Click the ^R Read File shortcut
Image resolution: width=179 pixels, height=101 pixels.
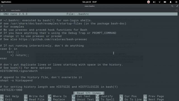[34, 100]
